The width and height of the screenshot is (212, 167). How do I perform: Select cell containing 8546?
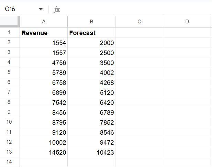pos(91,132)
